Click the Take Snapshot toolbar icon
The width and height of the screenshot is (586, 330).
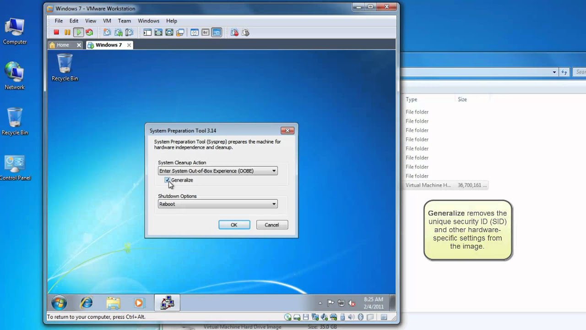click(107, 33)
